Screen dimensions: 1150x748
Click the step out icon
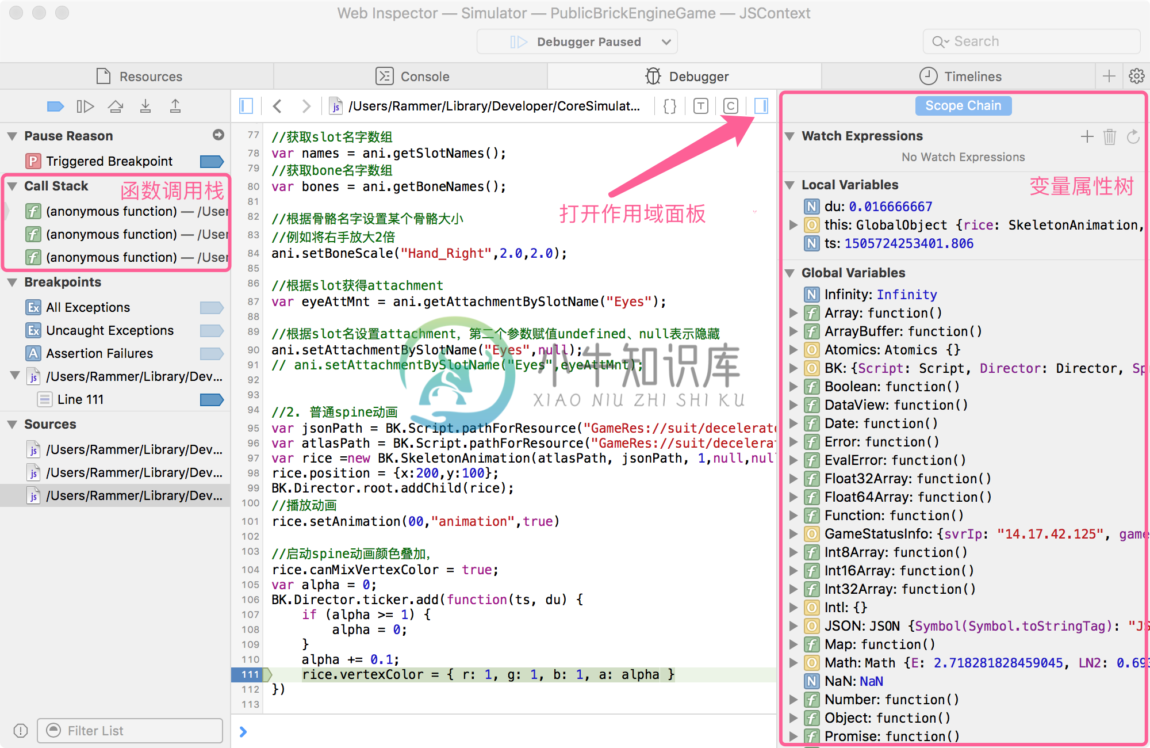pos(175,106)
